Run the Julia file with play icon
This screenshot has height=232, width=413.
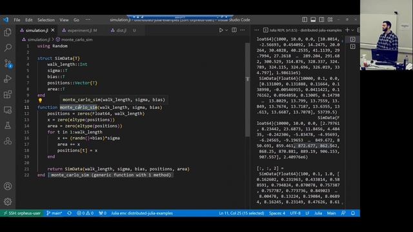221,30
